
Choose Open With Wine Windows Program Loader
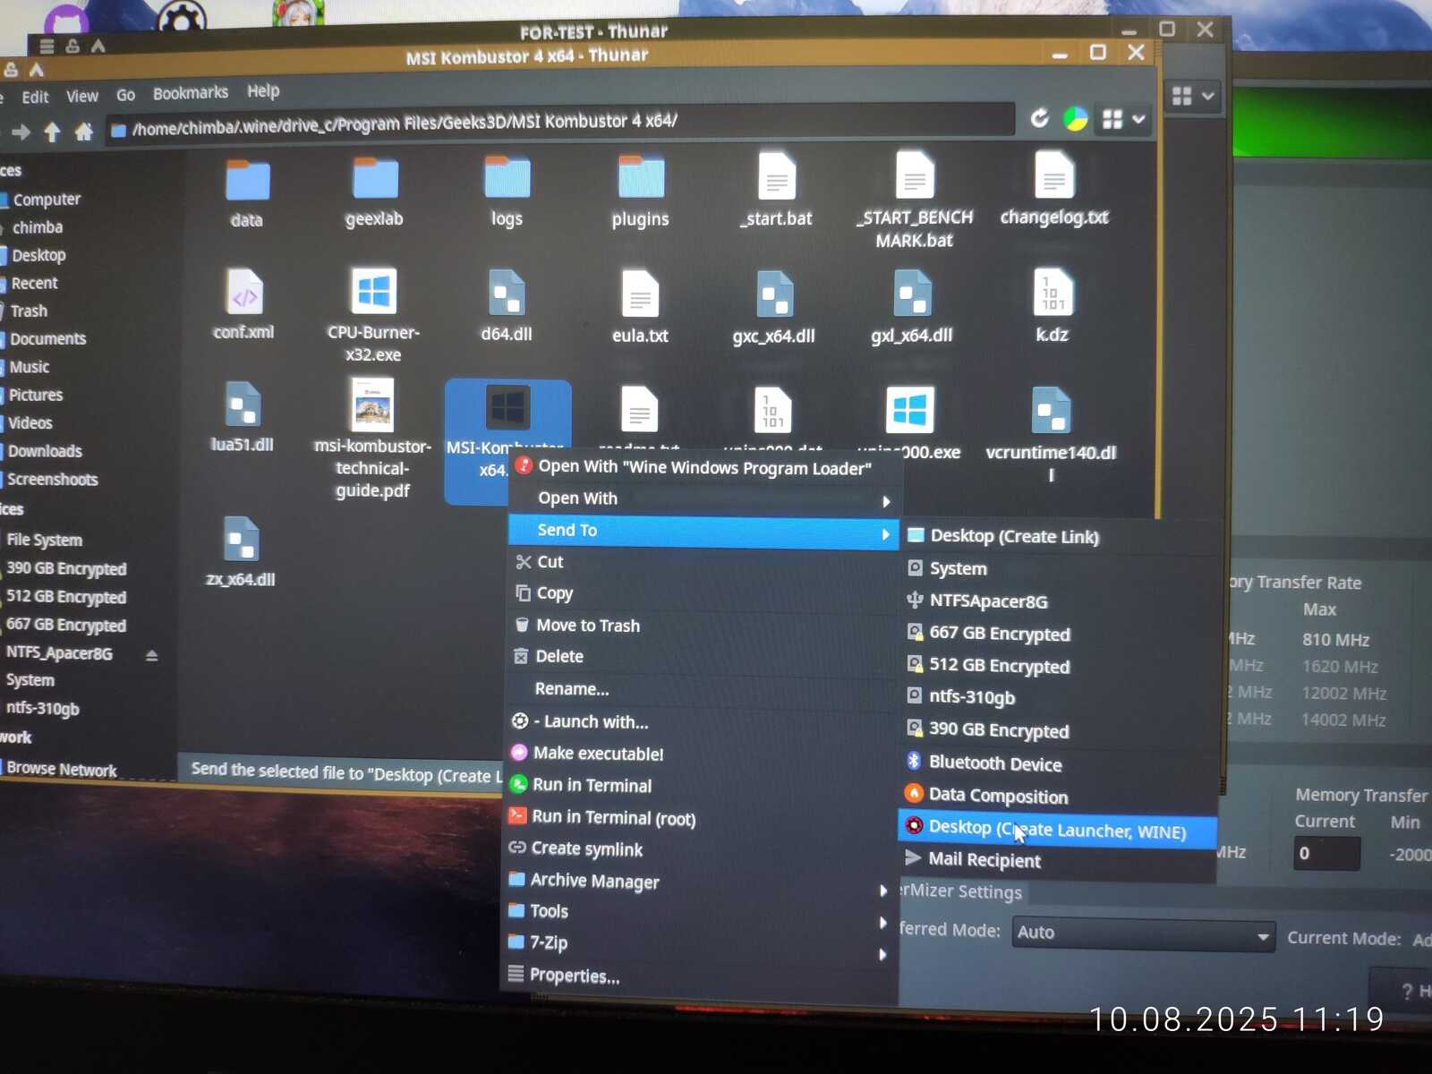[x=704, y=467]
